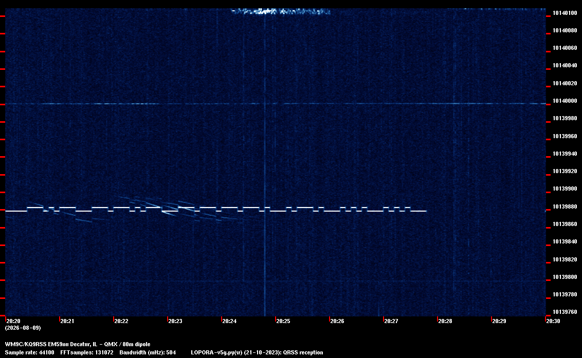Click the 10140100 frequency label

click(x=565, y=13)
